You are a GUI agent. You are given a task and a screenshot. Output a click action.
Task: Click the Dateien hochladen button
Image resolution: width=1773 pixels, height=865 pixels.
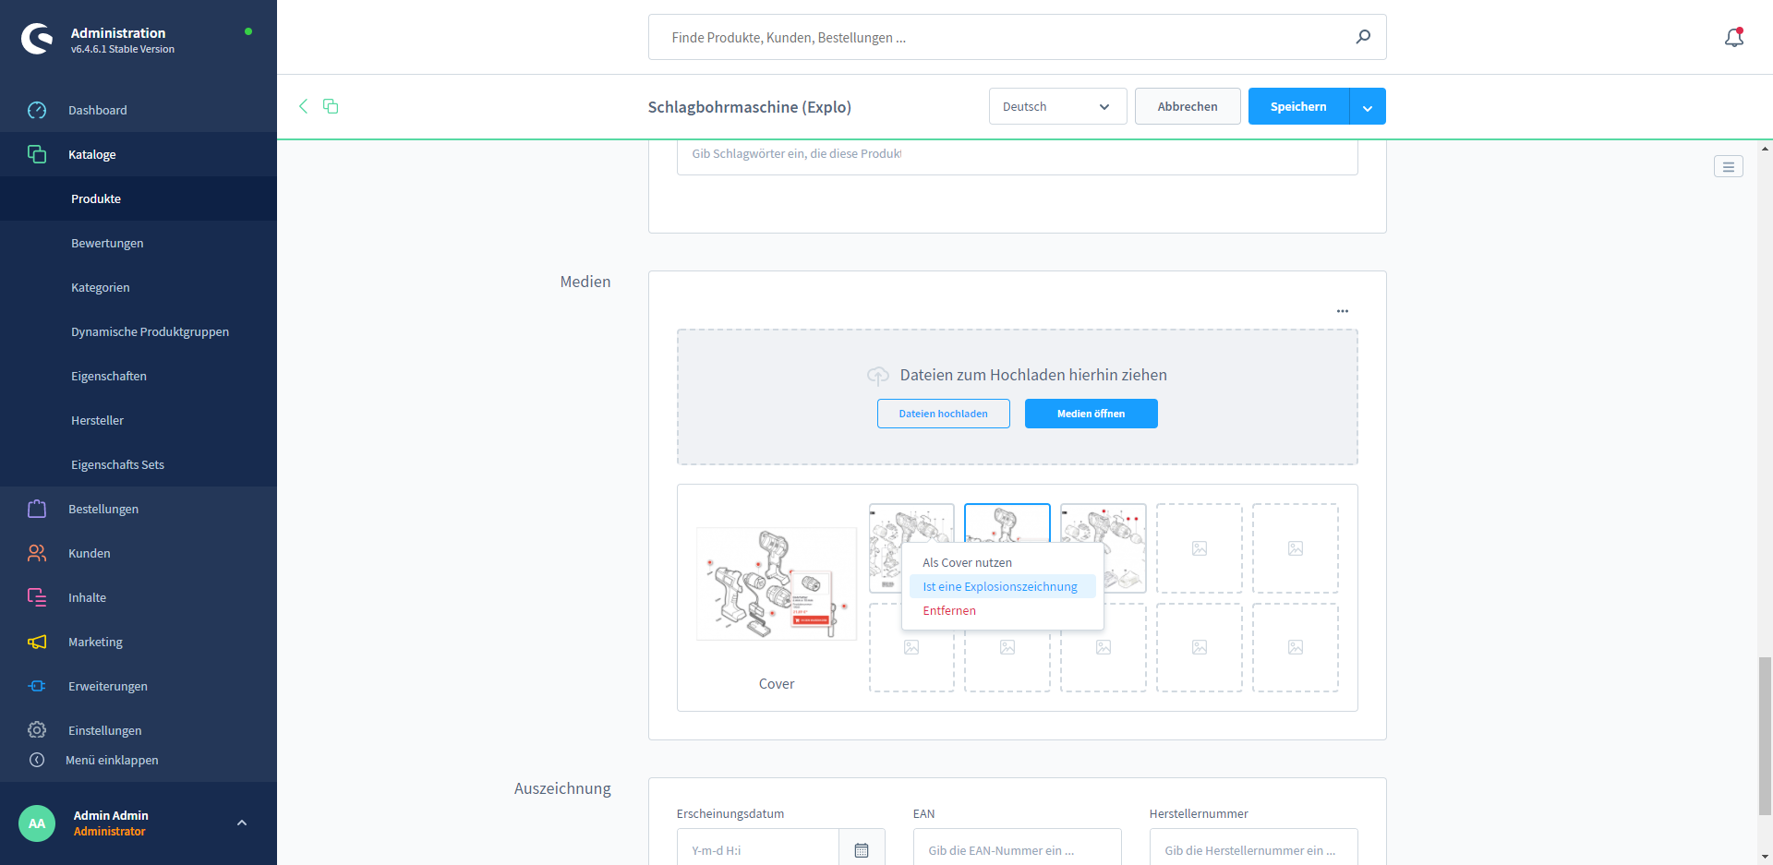click(943, 414)
